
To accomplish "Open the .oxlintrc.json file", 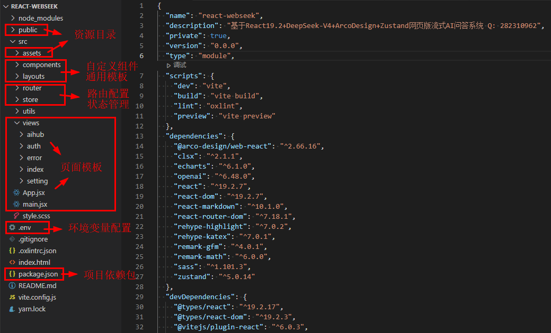I will point(37,251).
